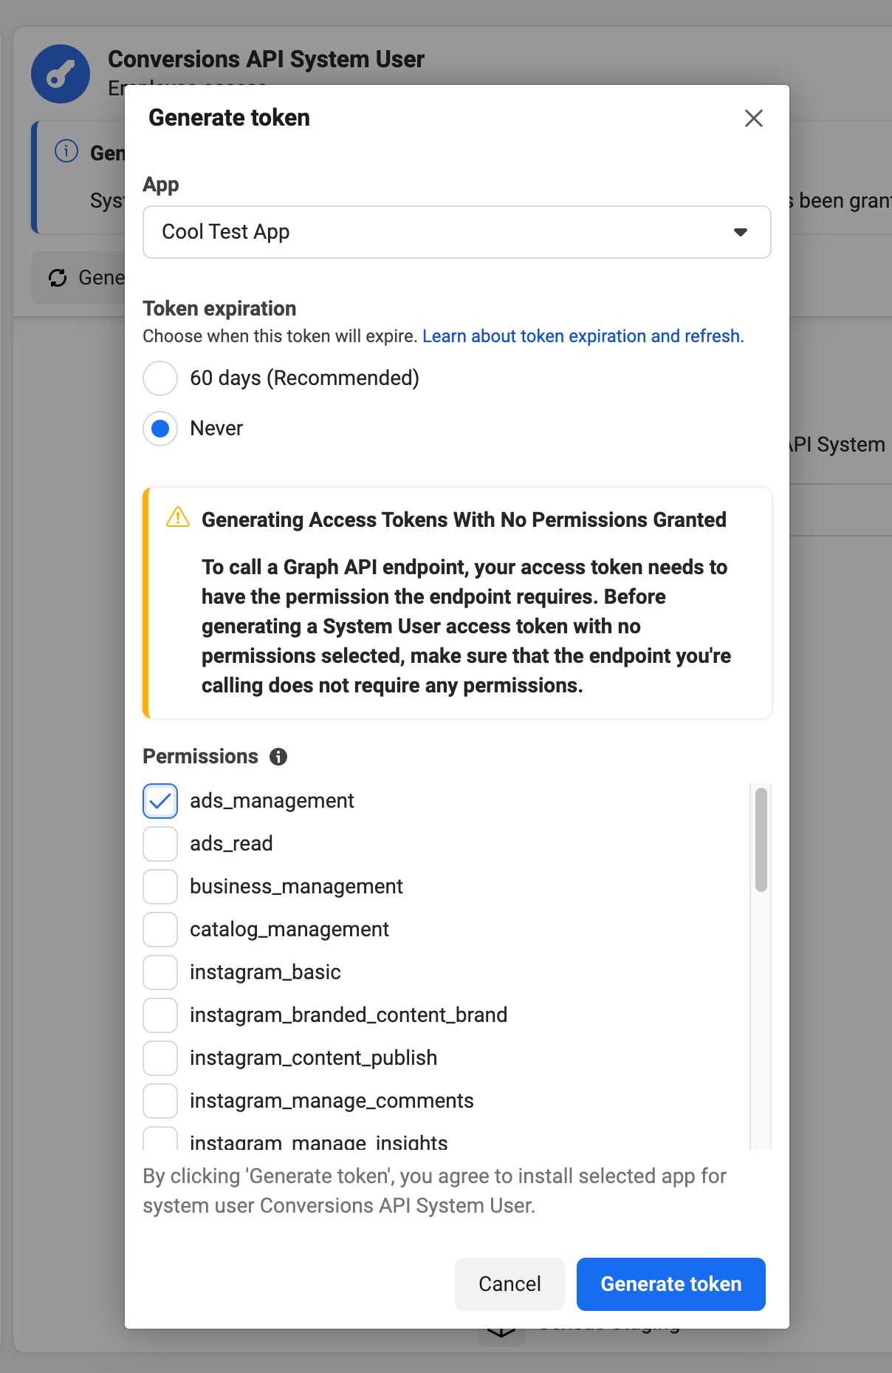Click the info circle icon in background banner
The width and height of the screenshot is (892, 1373).
66,151
